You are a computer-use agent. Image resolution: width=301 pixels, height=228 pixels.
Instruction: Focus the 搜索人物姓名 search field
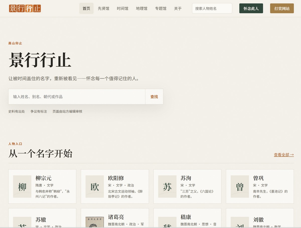pos(212,8)
